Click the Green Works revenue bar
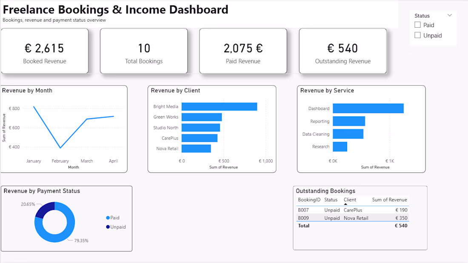Screen dimensions: 468x263 [202, 117]
